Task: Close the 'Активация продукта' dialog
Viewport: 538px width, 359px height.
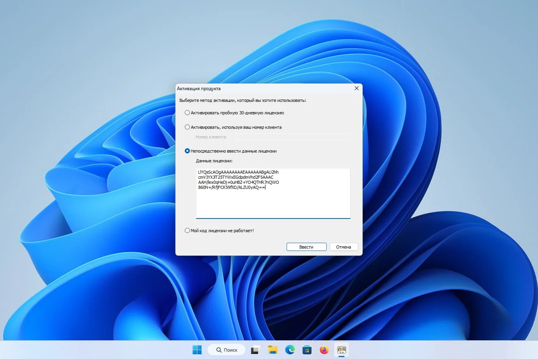Action: (x=356, y=89)
